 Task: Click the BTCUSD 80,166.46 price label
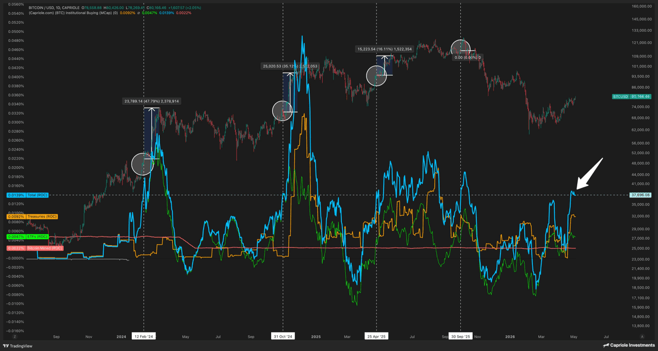[x=632, y=97]
